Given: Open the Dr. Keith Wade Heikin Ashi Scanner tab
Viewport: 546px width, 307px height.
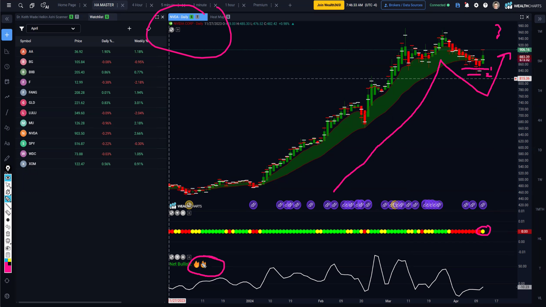Looking at the screenshot, I should click(x=42, y=17).
